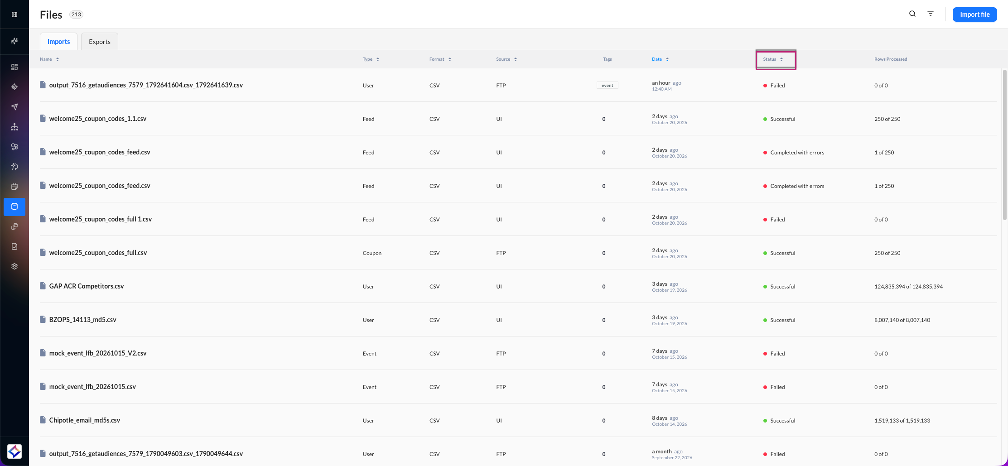Open the document report icon in sidebar
The width and height of the screenshot is (1008, 466).
[14, 246]
